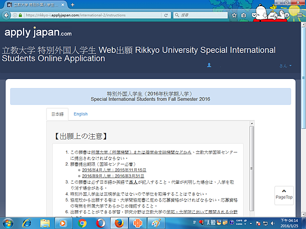Jump to top with PageTop button
The image size is (306, 229).
pos(284,195)
